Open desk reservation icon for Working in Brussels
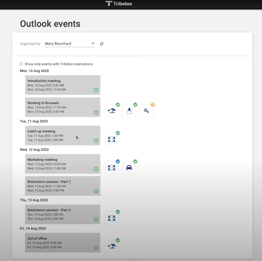Viewport: 262px width, 261px height. (x=129, y=111)
